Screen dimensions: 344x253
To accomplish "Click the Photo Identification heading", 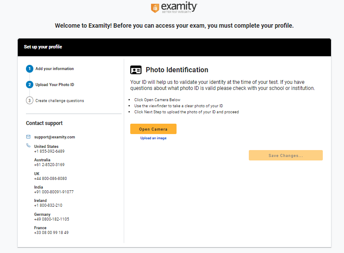I will coord(177,70).
